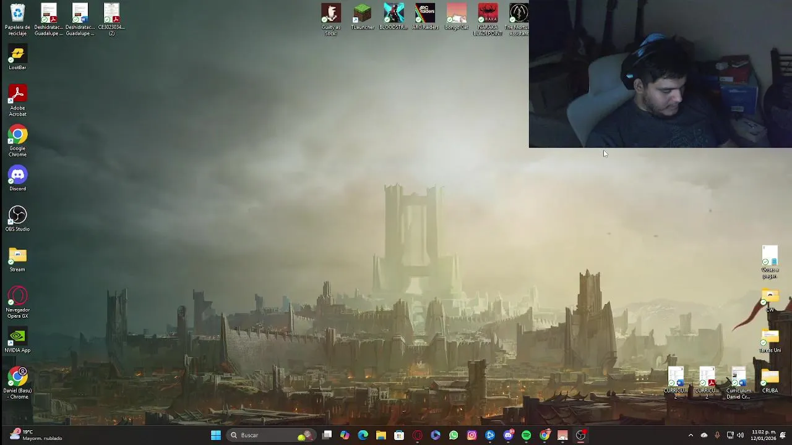Launch Navegador Opera GX shortcut
Viewport: 792px width, 445px height.
coord(17,302)
